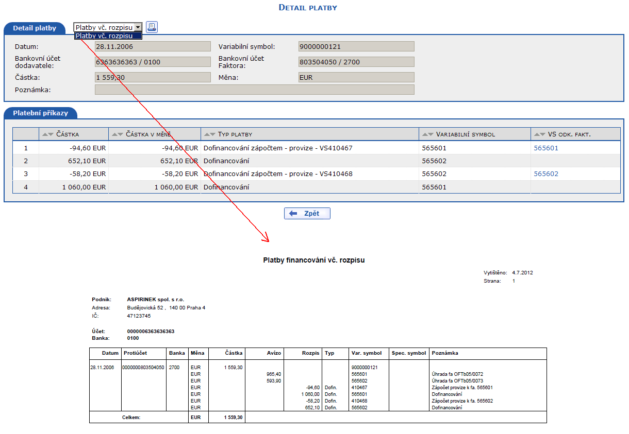Switch to the Detail platby tab
The image size is (629, 434).
(35, 28)
